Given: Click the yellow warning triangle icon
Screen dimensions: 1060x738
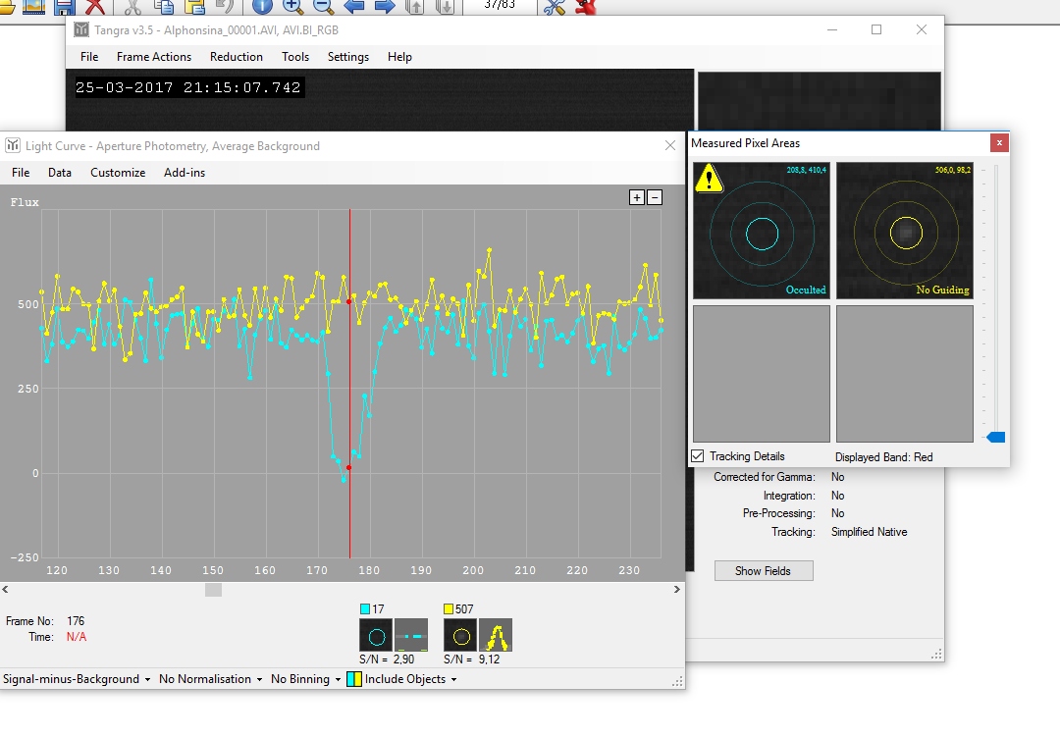Looking at the screenshot, I should coord(709,179).
